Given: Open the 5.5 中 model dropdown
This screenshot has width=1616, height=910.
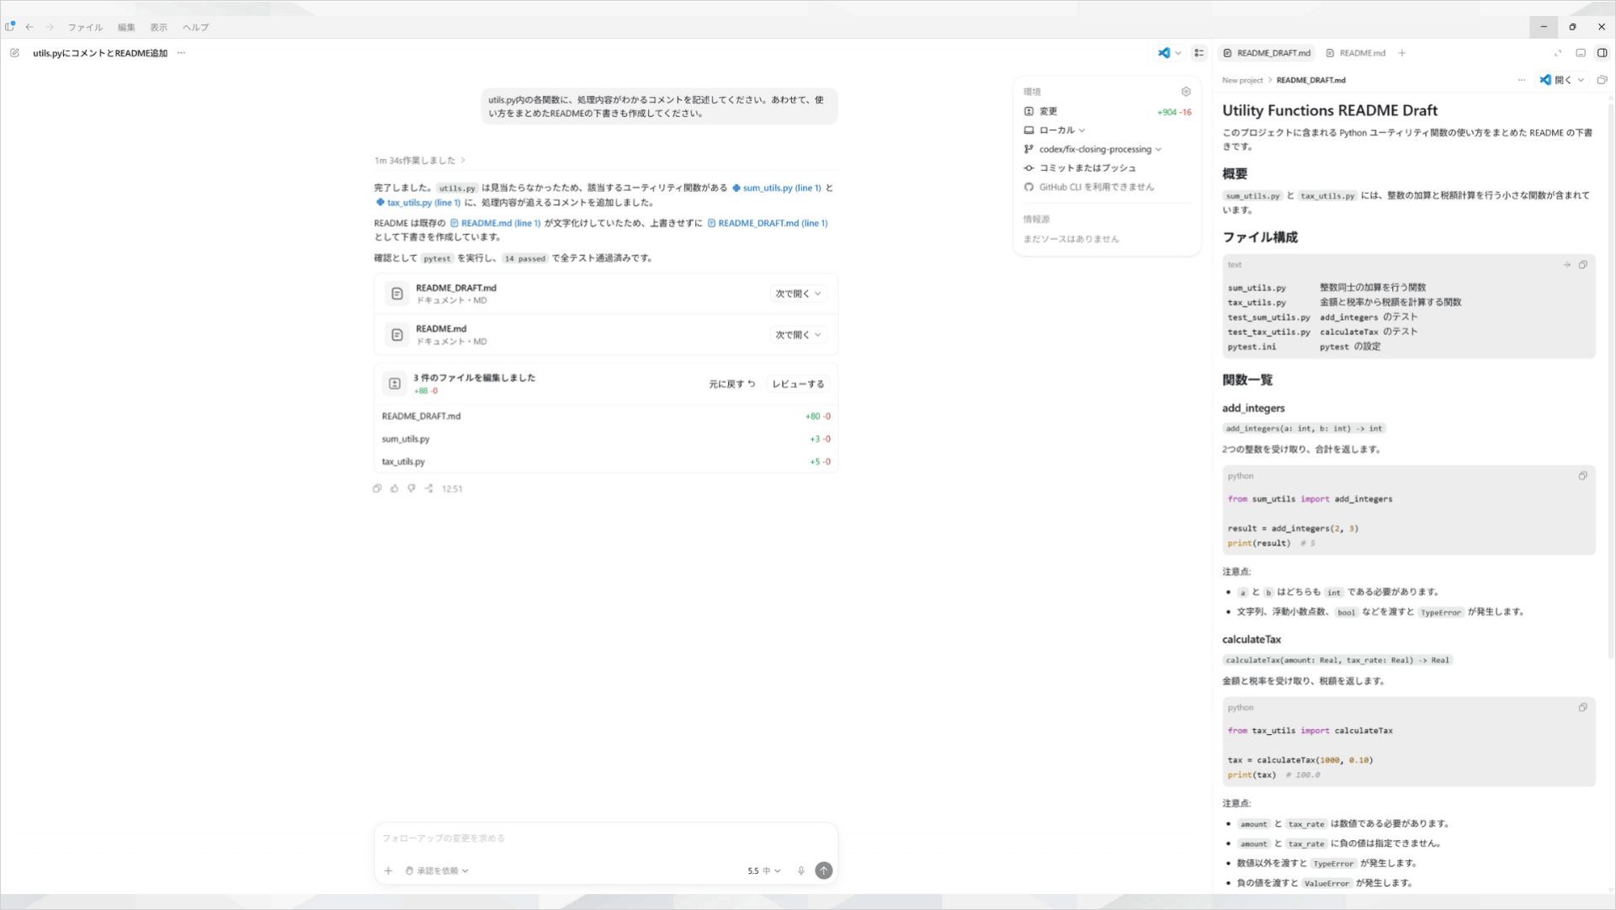Looking at the screenshot, I should pos(764,870).
